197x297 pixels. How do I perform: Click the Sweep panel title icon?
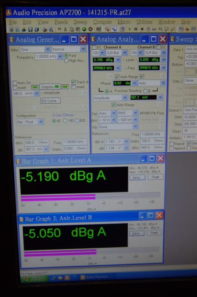(x=172, y=39)
